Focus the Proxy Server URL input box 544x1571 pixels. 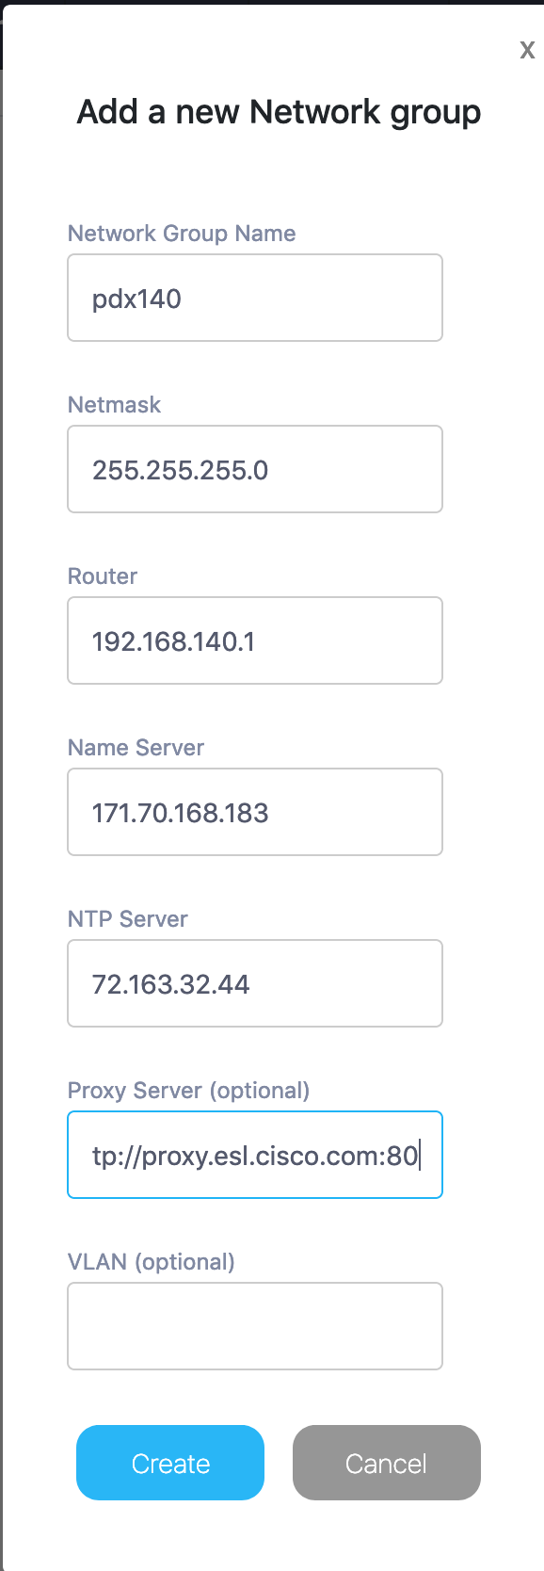[255, 1155]
